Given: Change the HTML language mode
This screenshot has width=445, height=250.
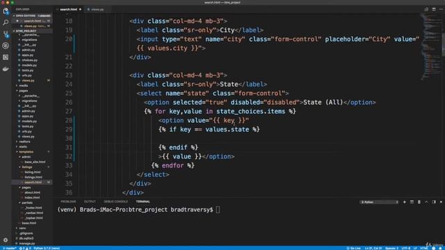Looking at the screenshot, I should 424,248.
